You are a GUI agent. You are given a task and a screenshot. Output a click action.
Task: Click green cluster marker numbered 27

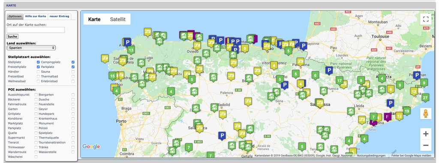425,98
